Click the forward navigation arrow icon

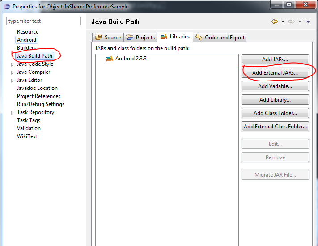point(292,21)
